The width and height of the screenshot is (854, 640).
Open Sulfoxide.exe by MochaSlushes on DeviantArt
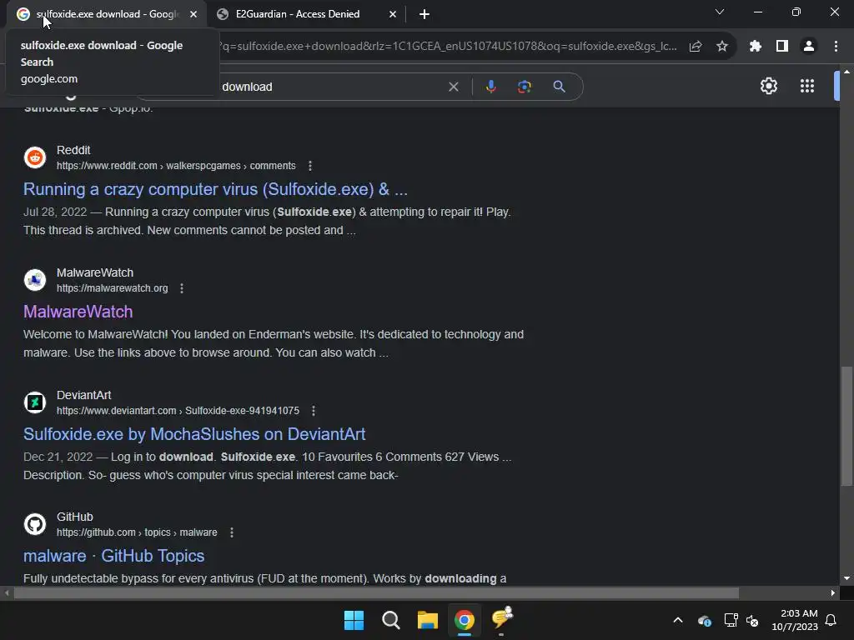(194, 434)
